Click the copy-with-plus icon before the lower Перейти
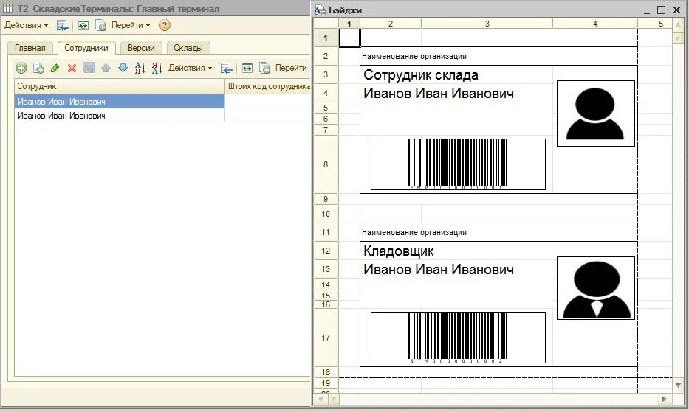Screen dimensions: 689x412 pos(264,68)
